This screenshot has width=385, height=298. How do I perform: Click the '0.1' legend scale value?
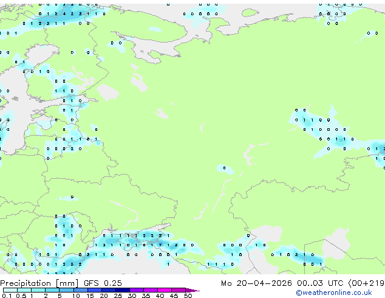click(7, 296)
